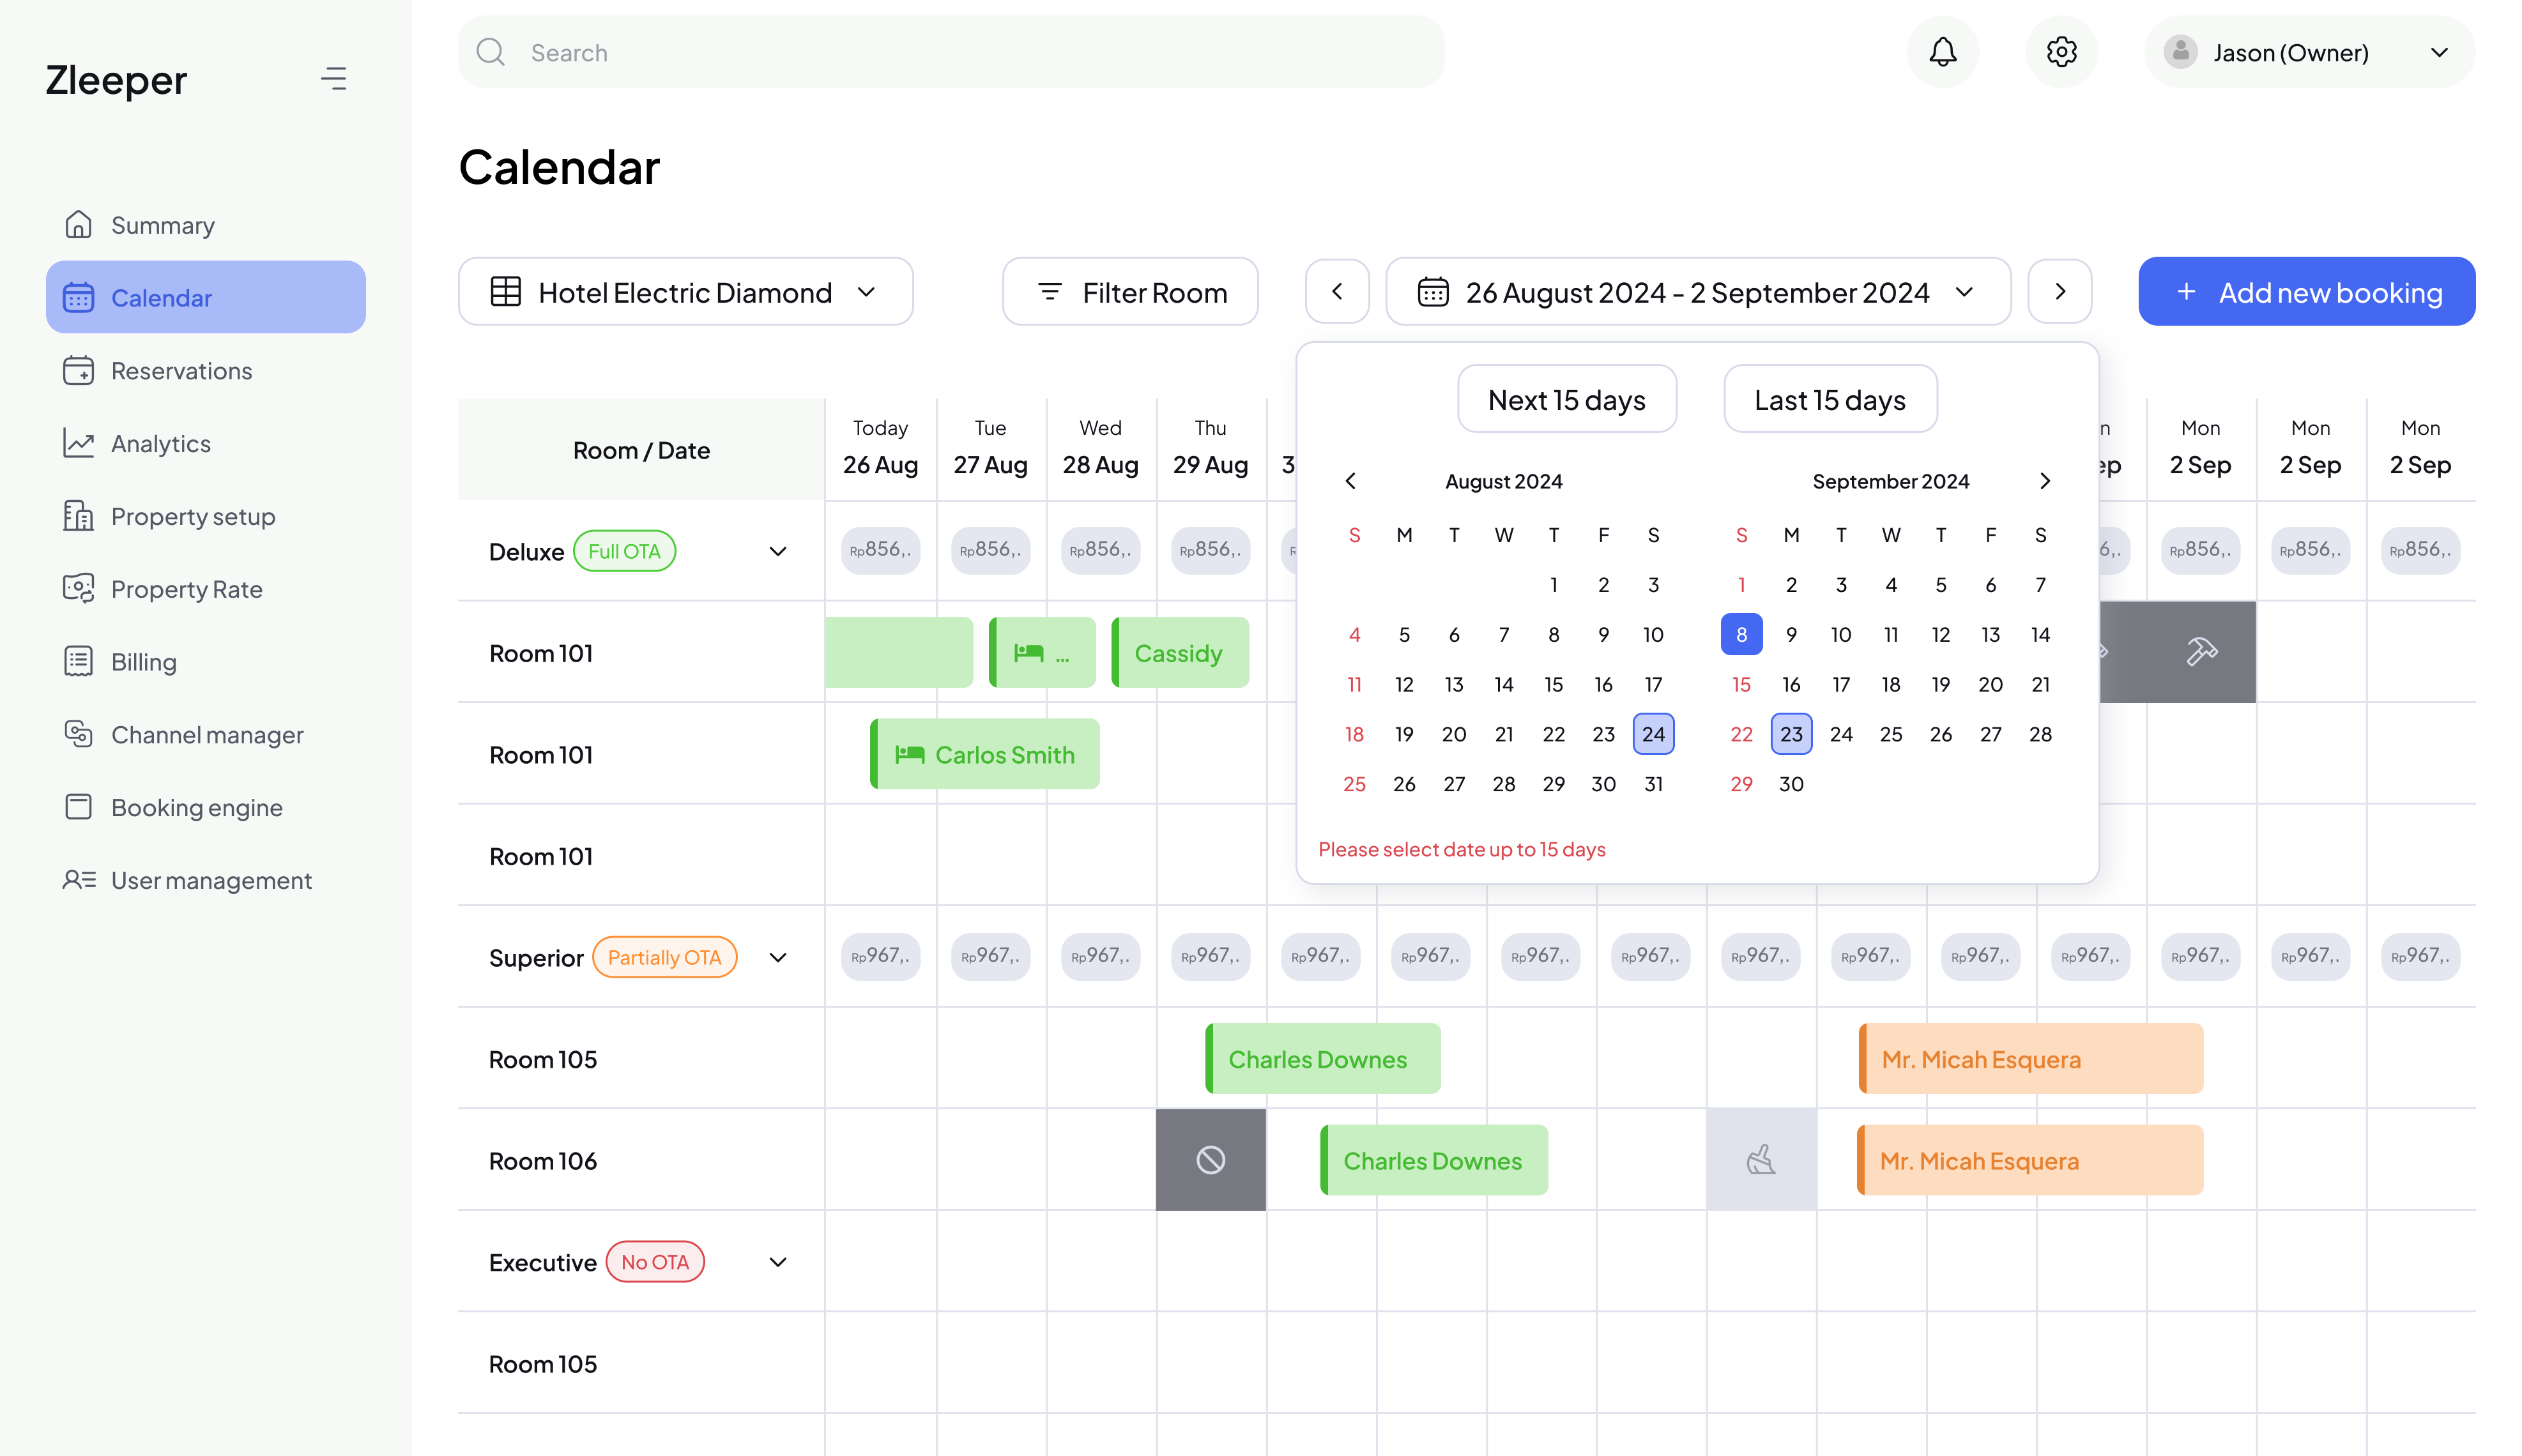The width and height of the screenshot is (2522, 1456).
Task: Click Superior rate for 27 Aug
Action: pos(990,957)
